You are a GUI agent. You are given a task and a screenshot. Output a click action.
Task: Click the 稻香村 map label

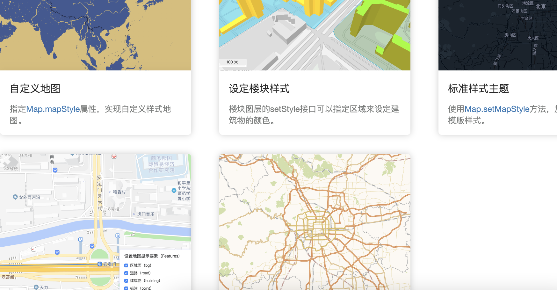(x=119, y=192)
